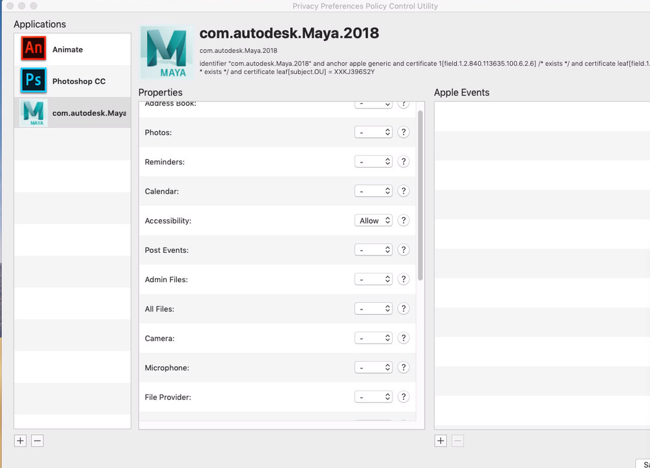650x468 pixels.
Task: Add an Apple Event with plus button
Action: coord(440,441)
